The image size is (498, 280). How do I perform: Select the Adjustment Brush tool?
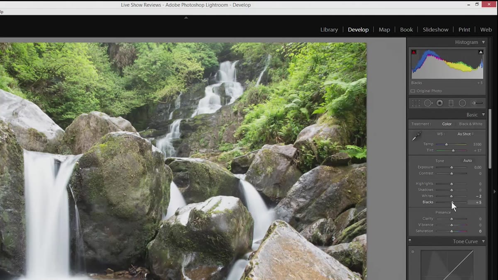coord(477,103)
